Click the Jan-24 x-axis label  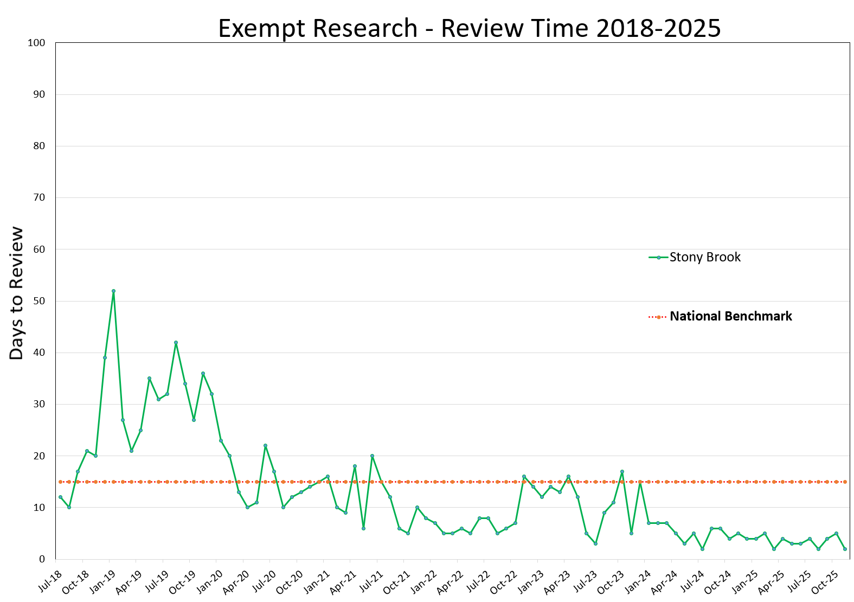tap(638, 581)
